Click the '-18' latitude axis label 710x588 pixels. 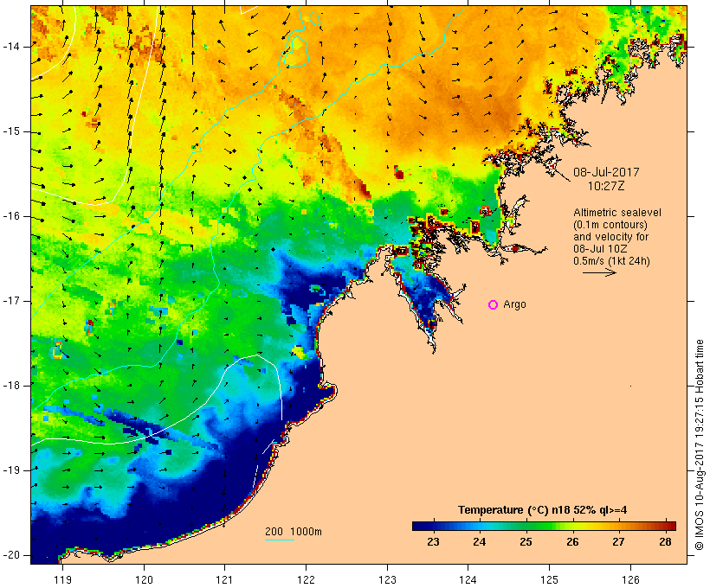point(12,386)
